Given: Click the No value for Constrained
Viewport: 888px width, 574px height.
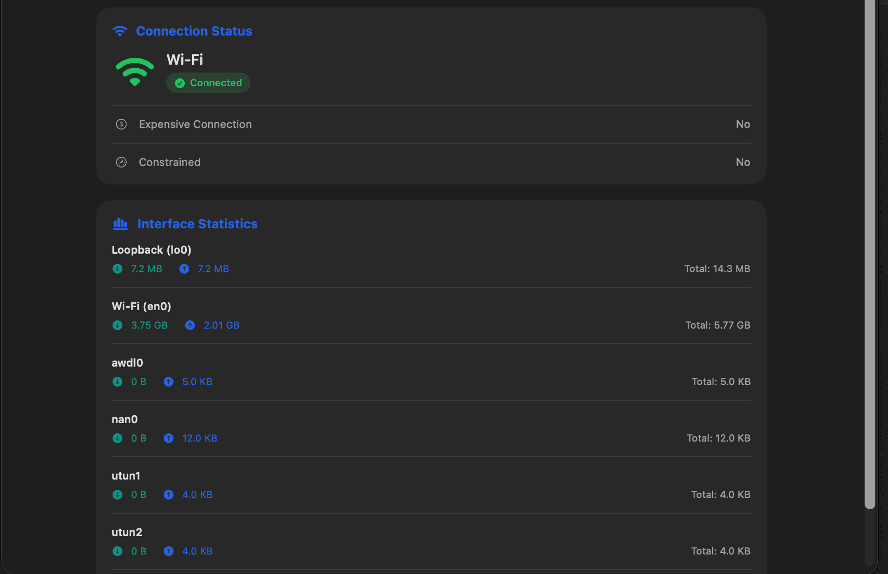Looking at the screenshot, I should (743, 162).
